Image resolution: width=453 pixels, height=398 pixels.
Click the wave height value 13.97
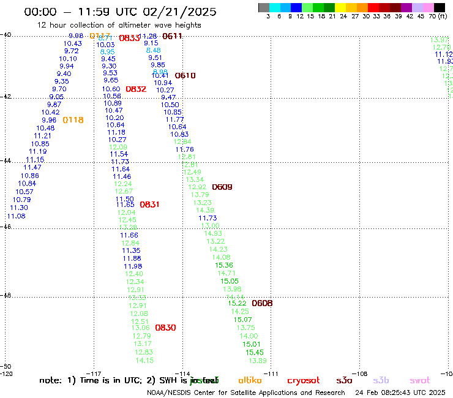[x=440, y=40]
